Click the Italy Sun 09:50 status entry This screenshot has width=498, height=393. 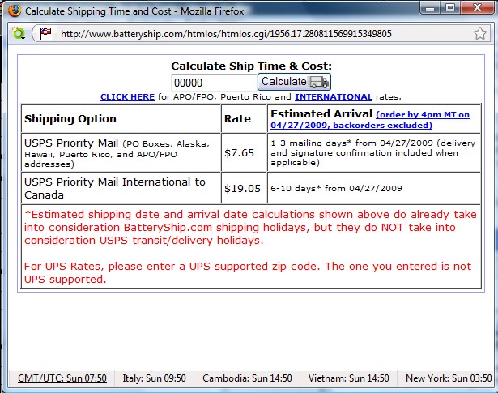click(154, 378)
